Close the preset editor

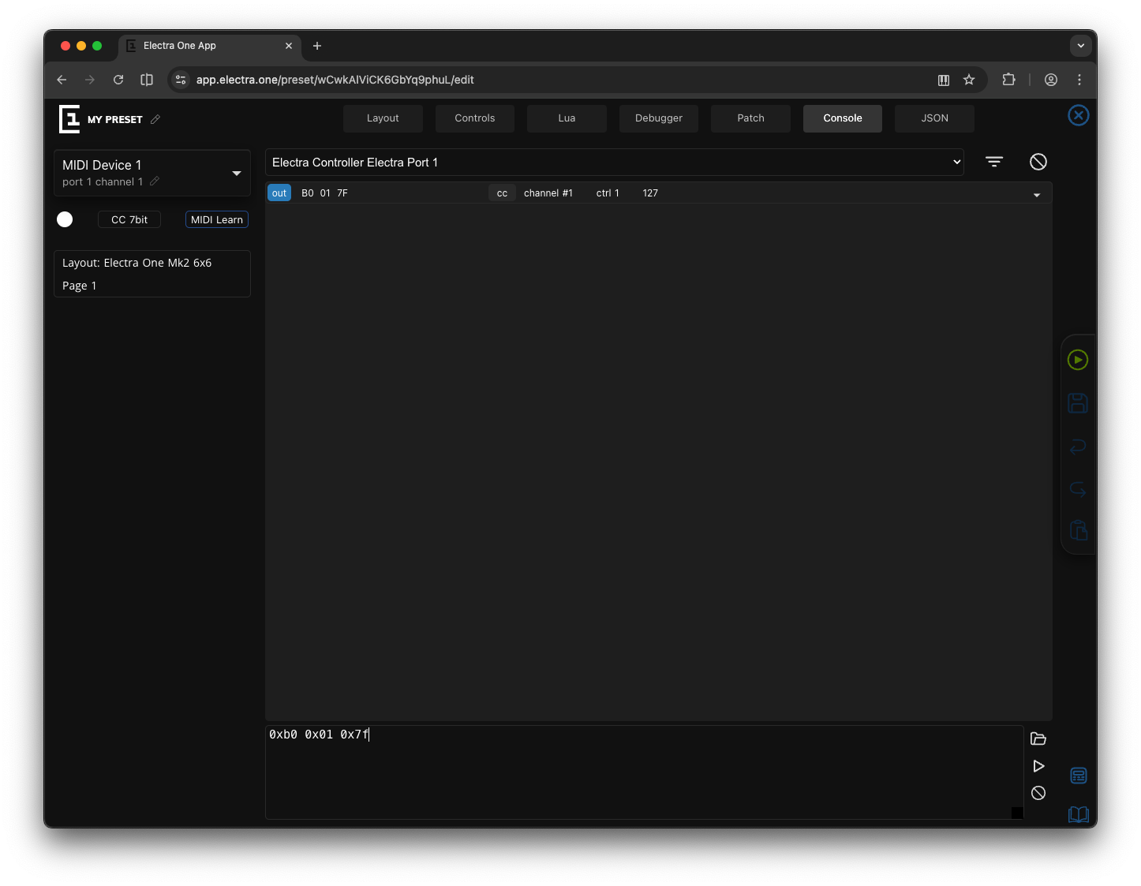(x=1078, y=115)
